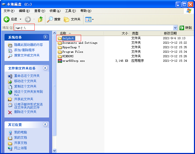Expand the address bar dropdown
This screenshot has height=154, width=195.
click(175, 28)
